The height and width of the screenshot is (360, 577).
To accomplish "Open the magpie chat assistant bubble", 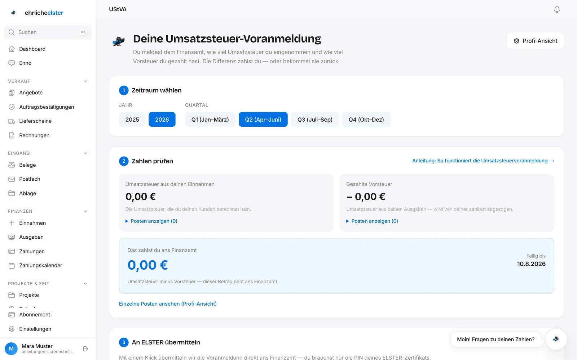I will click(x=556, y=339).
